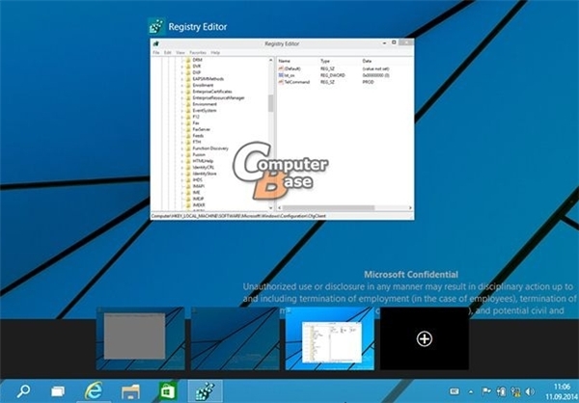Expand the DVR key arrow
The height and width of the screenshot is (403, 579).
point(182,67)
